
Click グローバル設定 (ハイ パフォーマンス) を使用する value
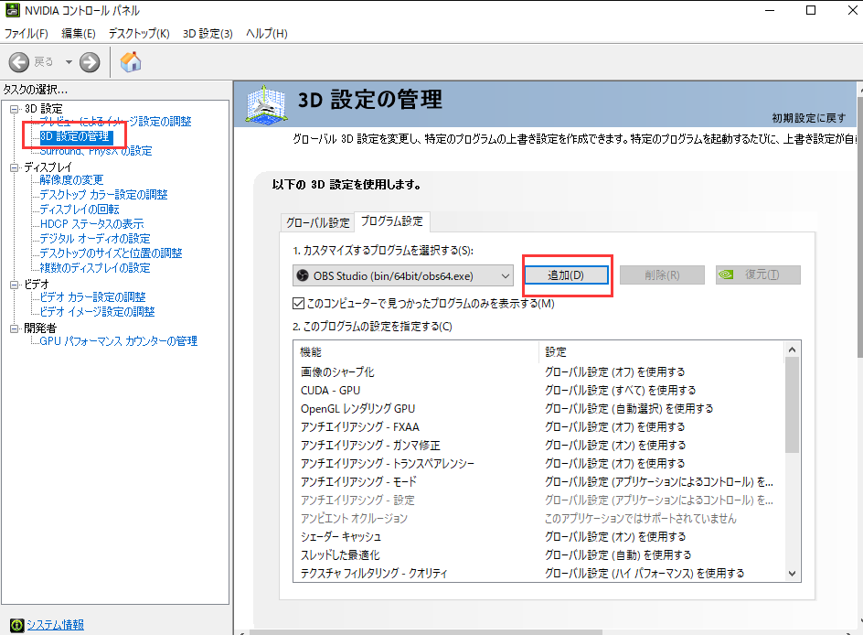tap(645, 574)
